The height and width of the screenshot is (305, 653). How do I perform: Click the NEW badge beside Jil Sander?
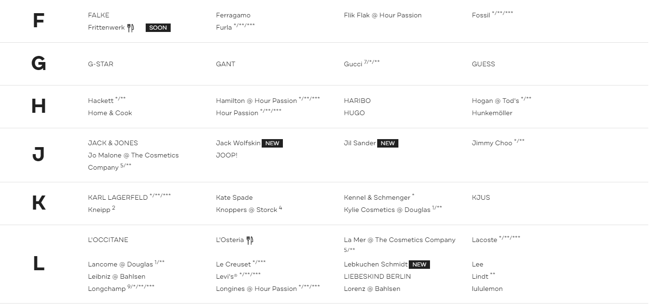coord(388,143)
